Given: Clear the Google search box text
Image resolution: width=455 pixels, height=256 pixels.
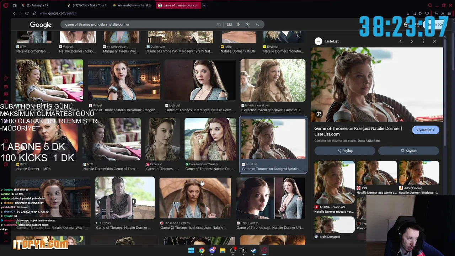Looking at the screenshot, I should coord(218,25).
